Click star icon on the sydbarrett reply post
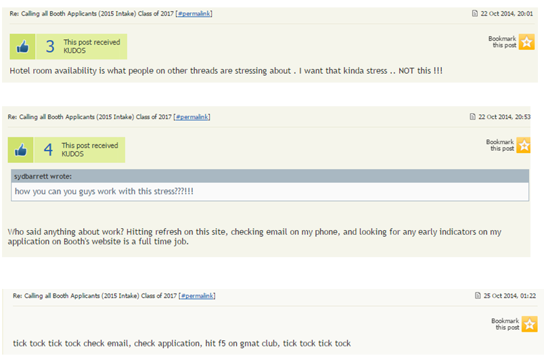Screen dimensions: 544x358 coord(524,145)
